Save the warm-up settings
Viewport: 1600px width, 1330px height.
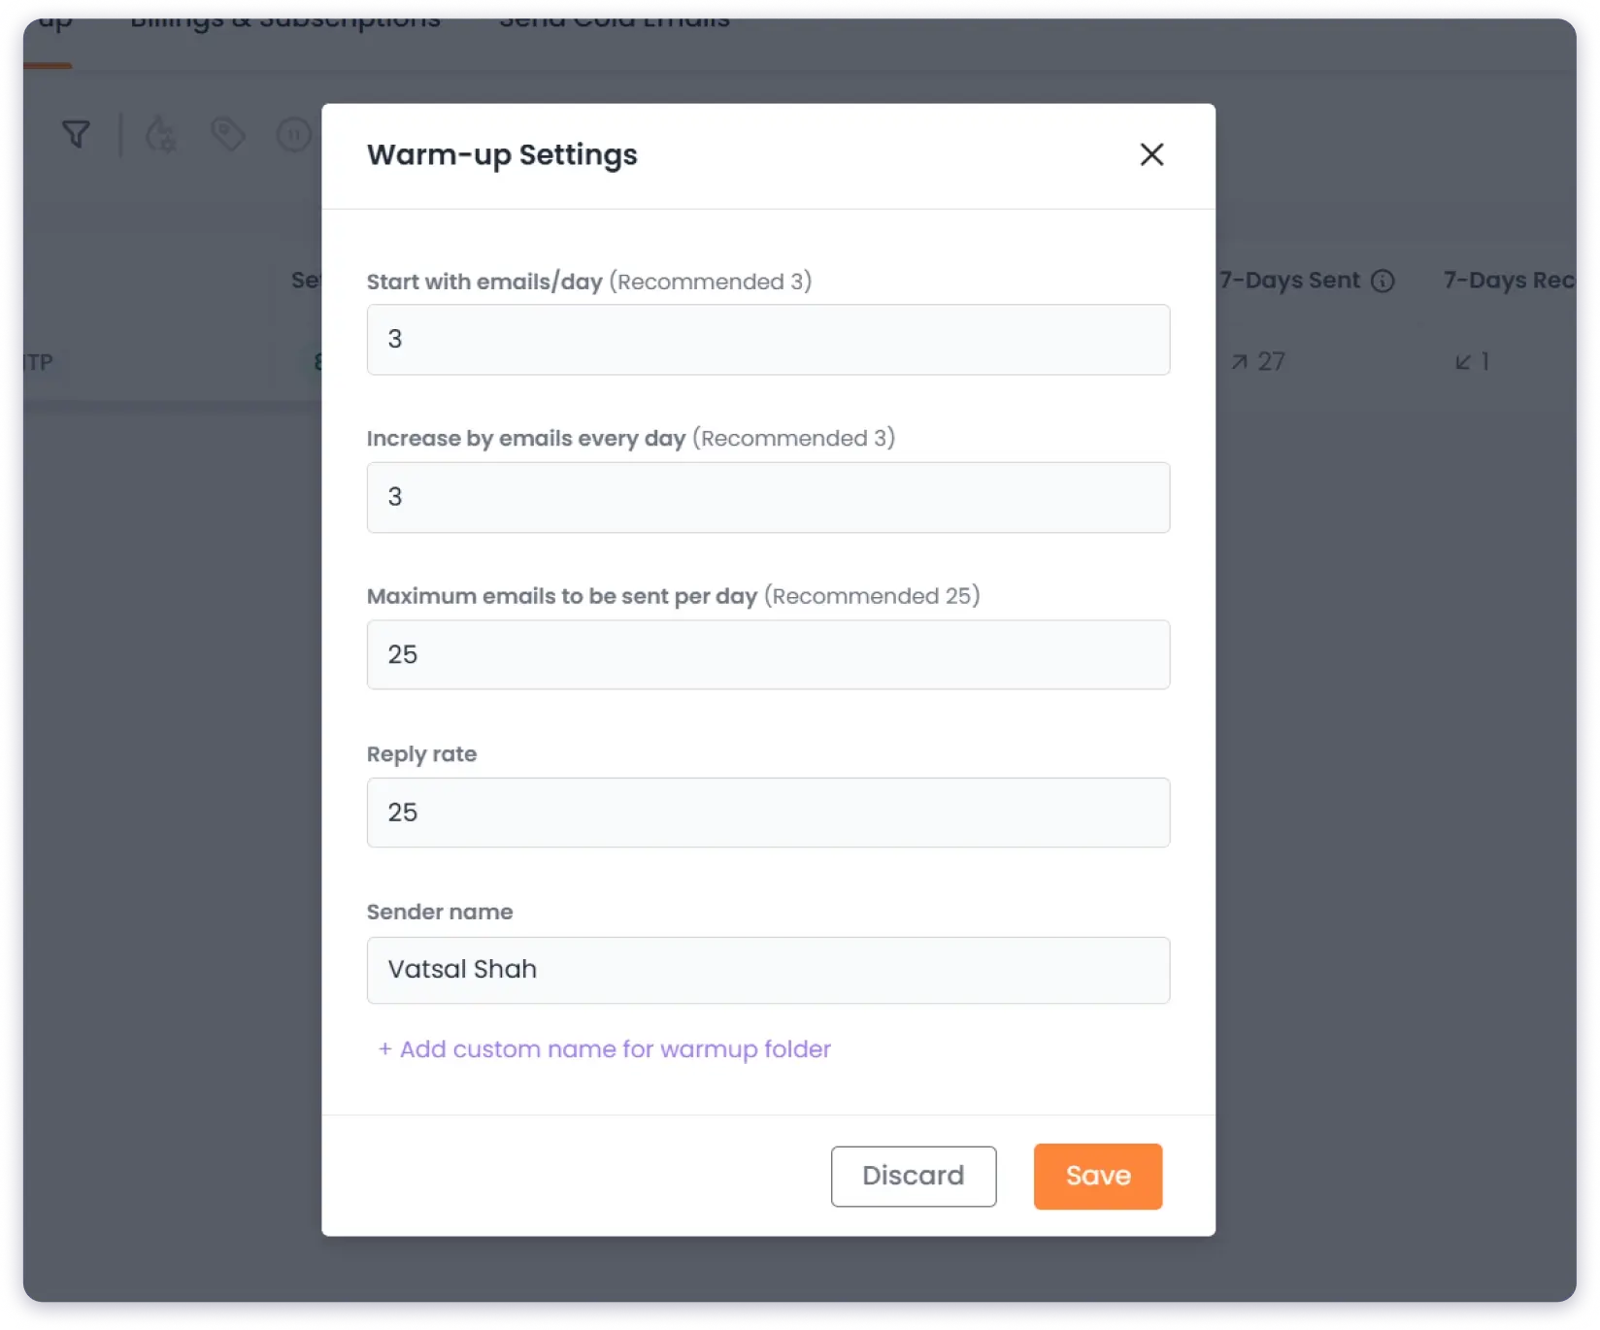1097,1176
